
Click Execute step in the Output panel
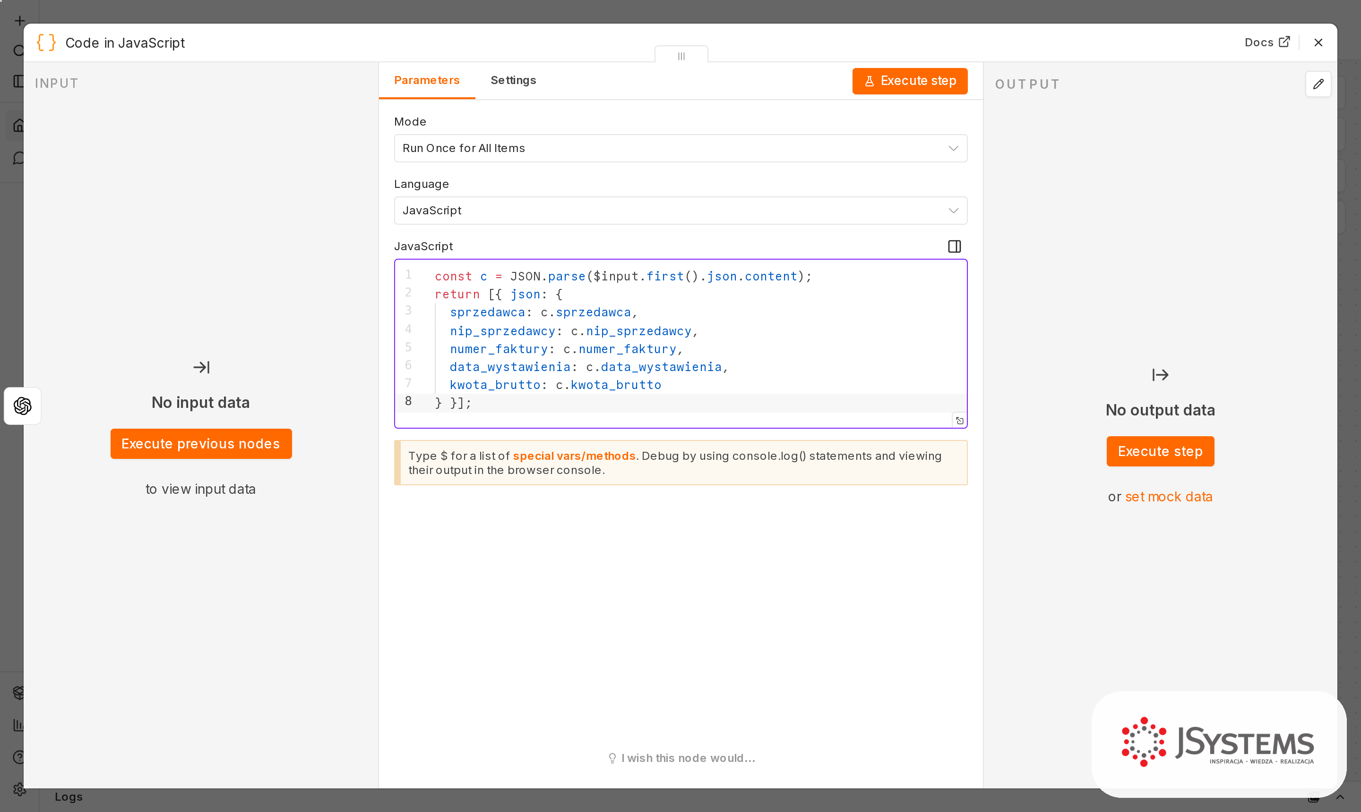[x=1160, y=451]
